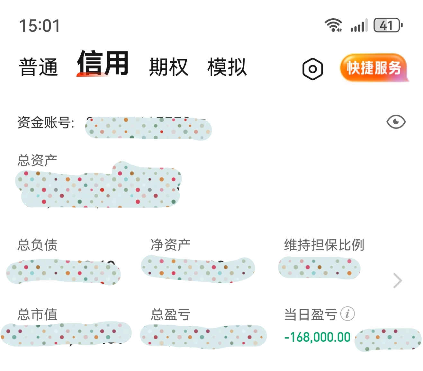
Task: Switch to the 模拟 simulation tab
Action: click(x=227, y=67)
